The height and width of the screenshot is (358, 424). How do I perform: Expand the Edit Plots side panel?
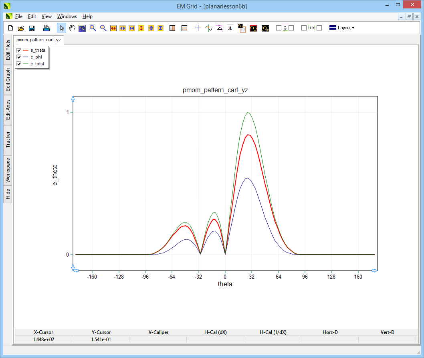click(x=8, y=50)
